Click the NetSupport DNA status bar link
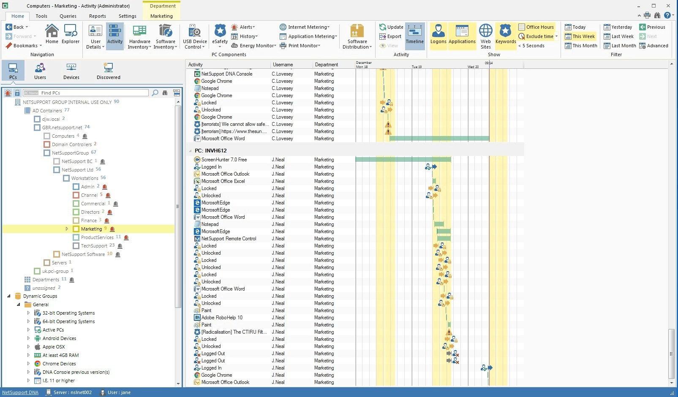This screenshot has width=678, height=397. pyautogui.click(x=20, y=392)
